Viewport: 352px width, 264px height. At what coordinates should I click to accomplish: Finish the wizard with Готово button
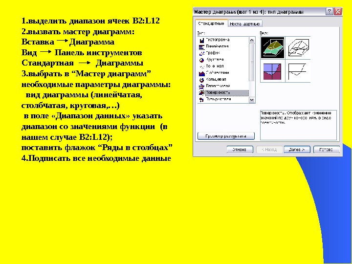[327, 150]
